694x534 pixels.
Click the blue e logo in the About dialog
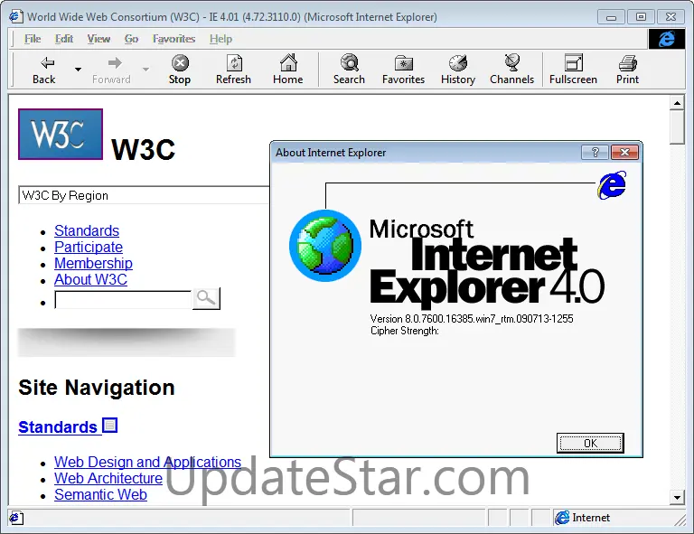point(613,185)
